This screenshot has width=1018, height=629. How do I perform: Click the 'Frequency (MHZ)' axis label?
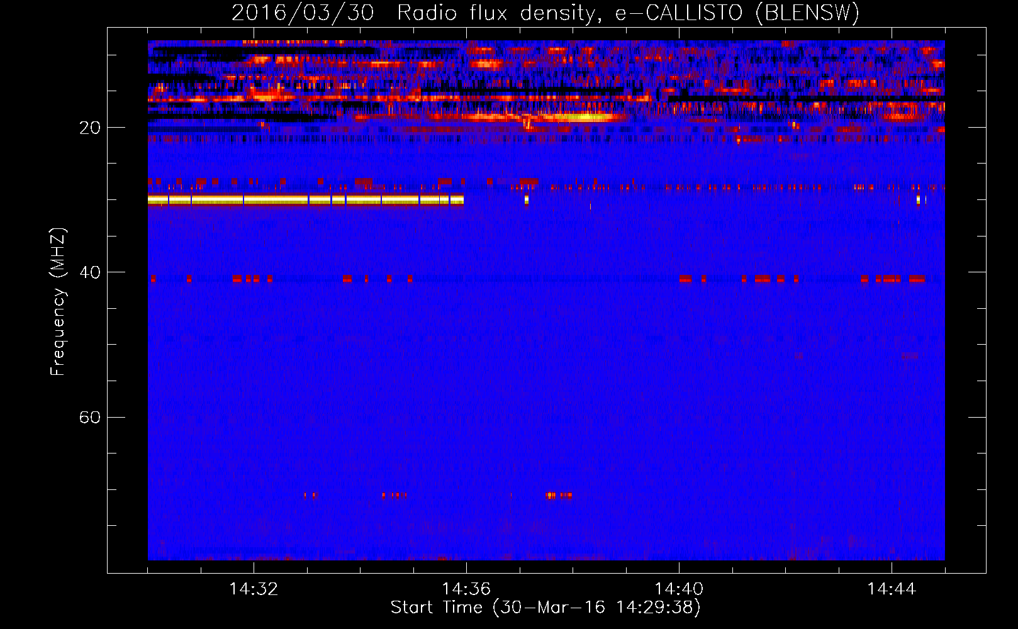click(x=58, y=302)
